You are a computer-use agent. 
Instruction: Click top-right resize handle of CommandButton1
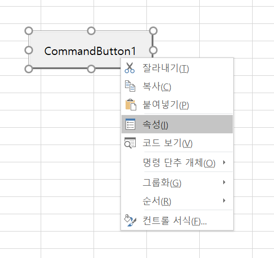point(153,31)
